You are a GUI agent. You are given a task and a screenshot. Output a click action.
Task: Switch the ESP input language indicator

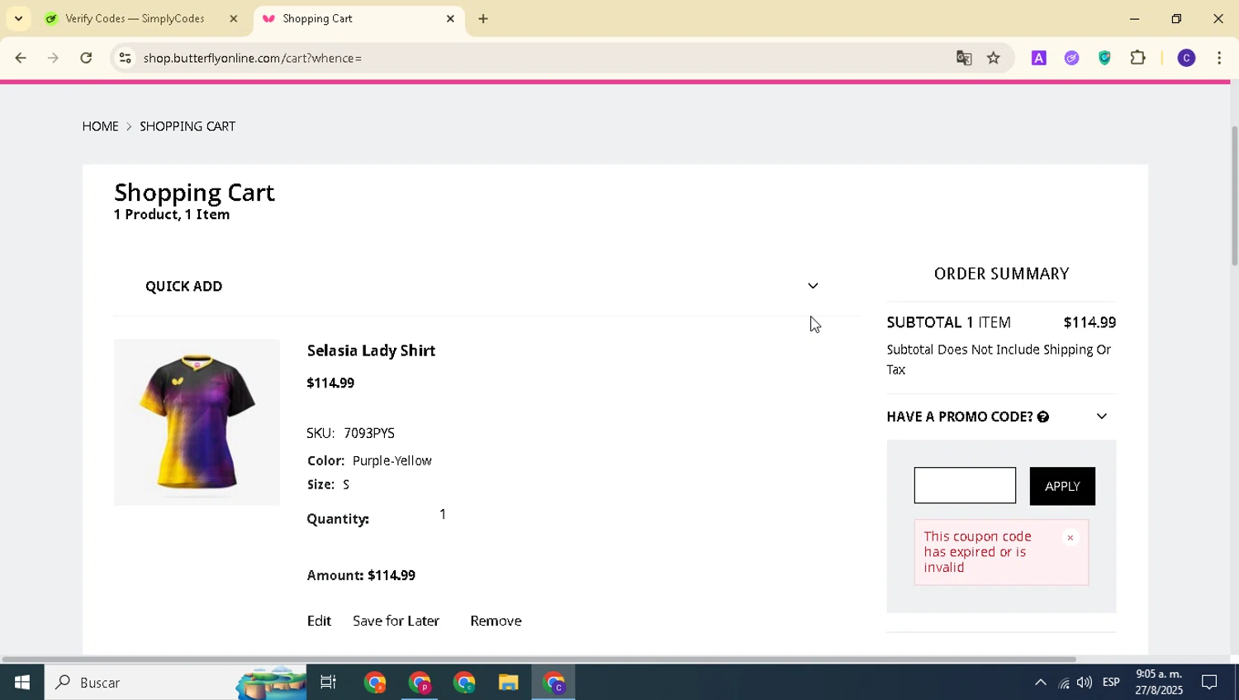pos(1111,683)
